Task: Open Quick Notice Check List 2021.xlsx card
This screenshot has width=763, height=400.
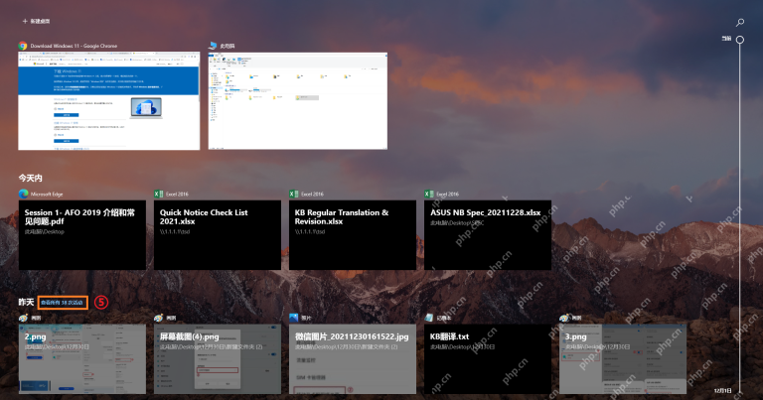Action: 218,235
